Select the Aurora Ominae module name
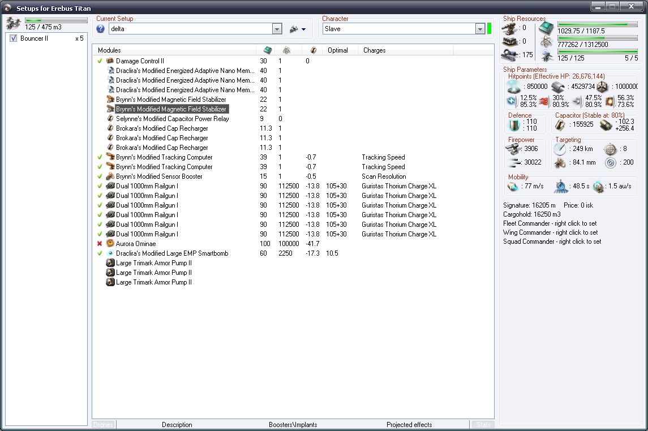Viewport: 648px width, 431px height. 136,244
